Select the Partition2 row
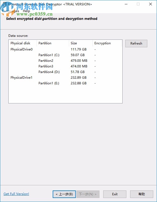 (x=65, y=61)
